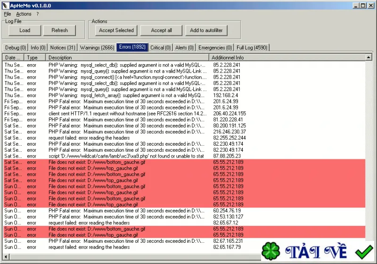Click IP address 206.40.224.155

click(229, 114)
